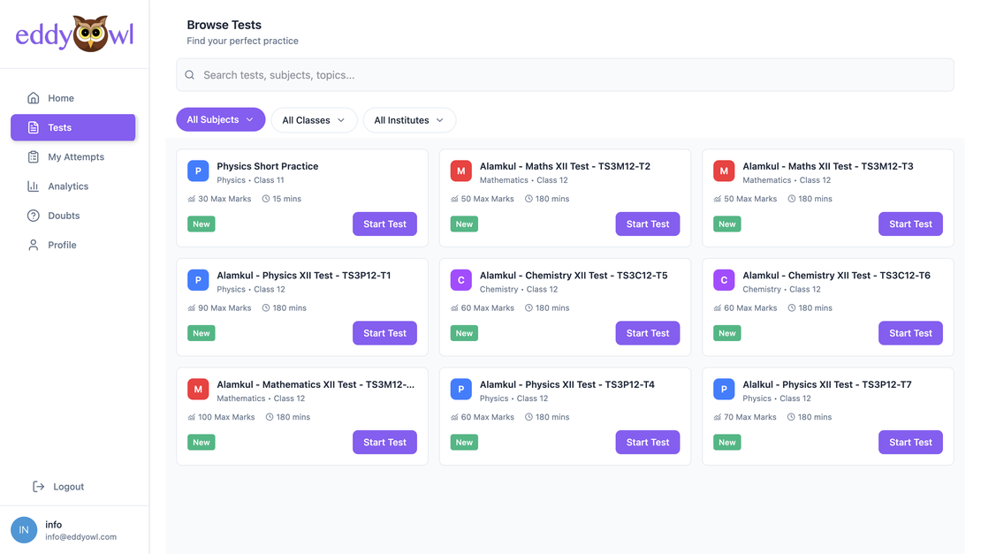Screen dimensions: 981x554
Task: Start Test for Alamkul Mathematics XII TS3M12
Action: 384,442
